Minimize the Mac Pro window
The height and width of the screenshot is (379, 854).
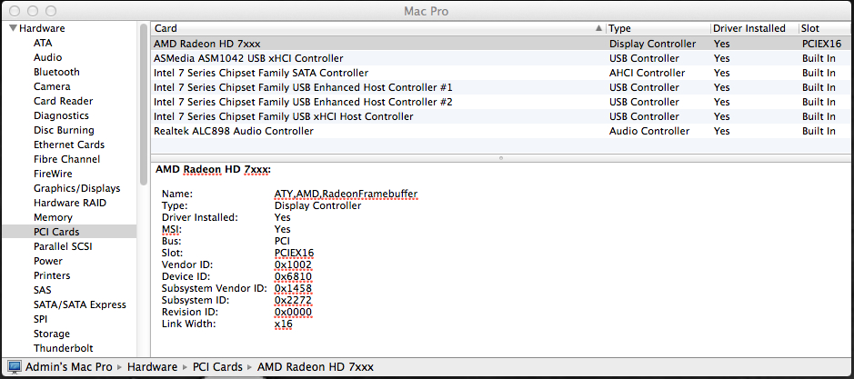click(x=33, y=11)
